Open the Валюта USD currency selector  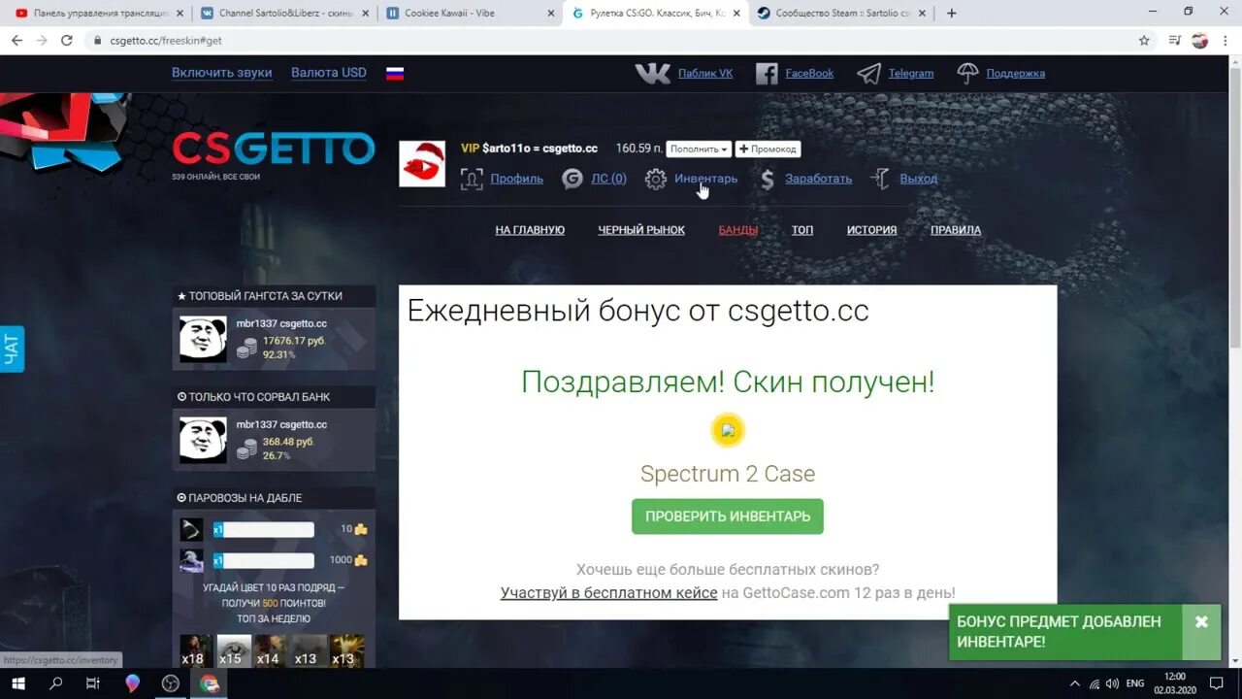pos(329,73)
